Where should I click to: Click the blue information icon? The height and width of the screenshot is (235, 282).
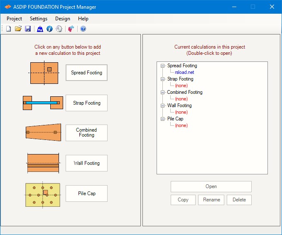(x=49, y=29)
